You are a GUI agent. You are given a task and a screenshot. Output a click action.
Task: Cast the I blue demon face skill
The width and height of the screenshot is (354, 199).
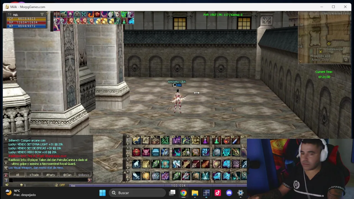(205, 152)
